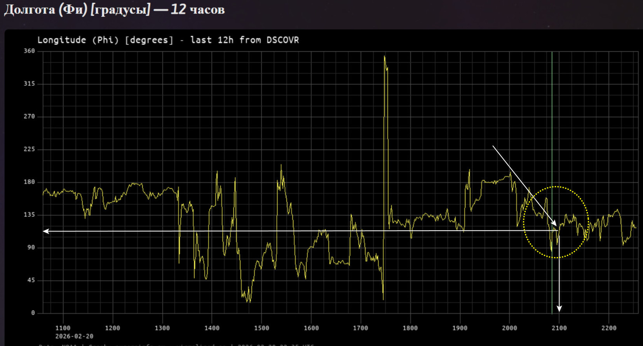This screenshot has width=643, height=346.
Task: Click the 0 label on the Y axis
Action: [33, 313]
